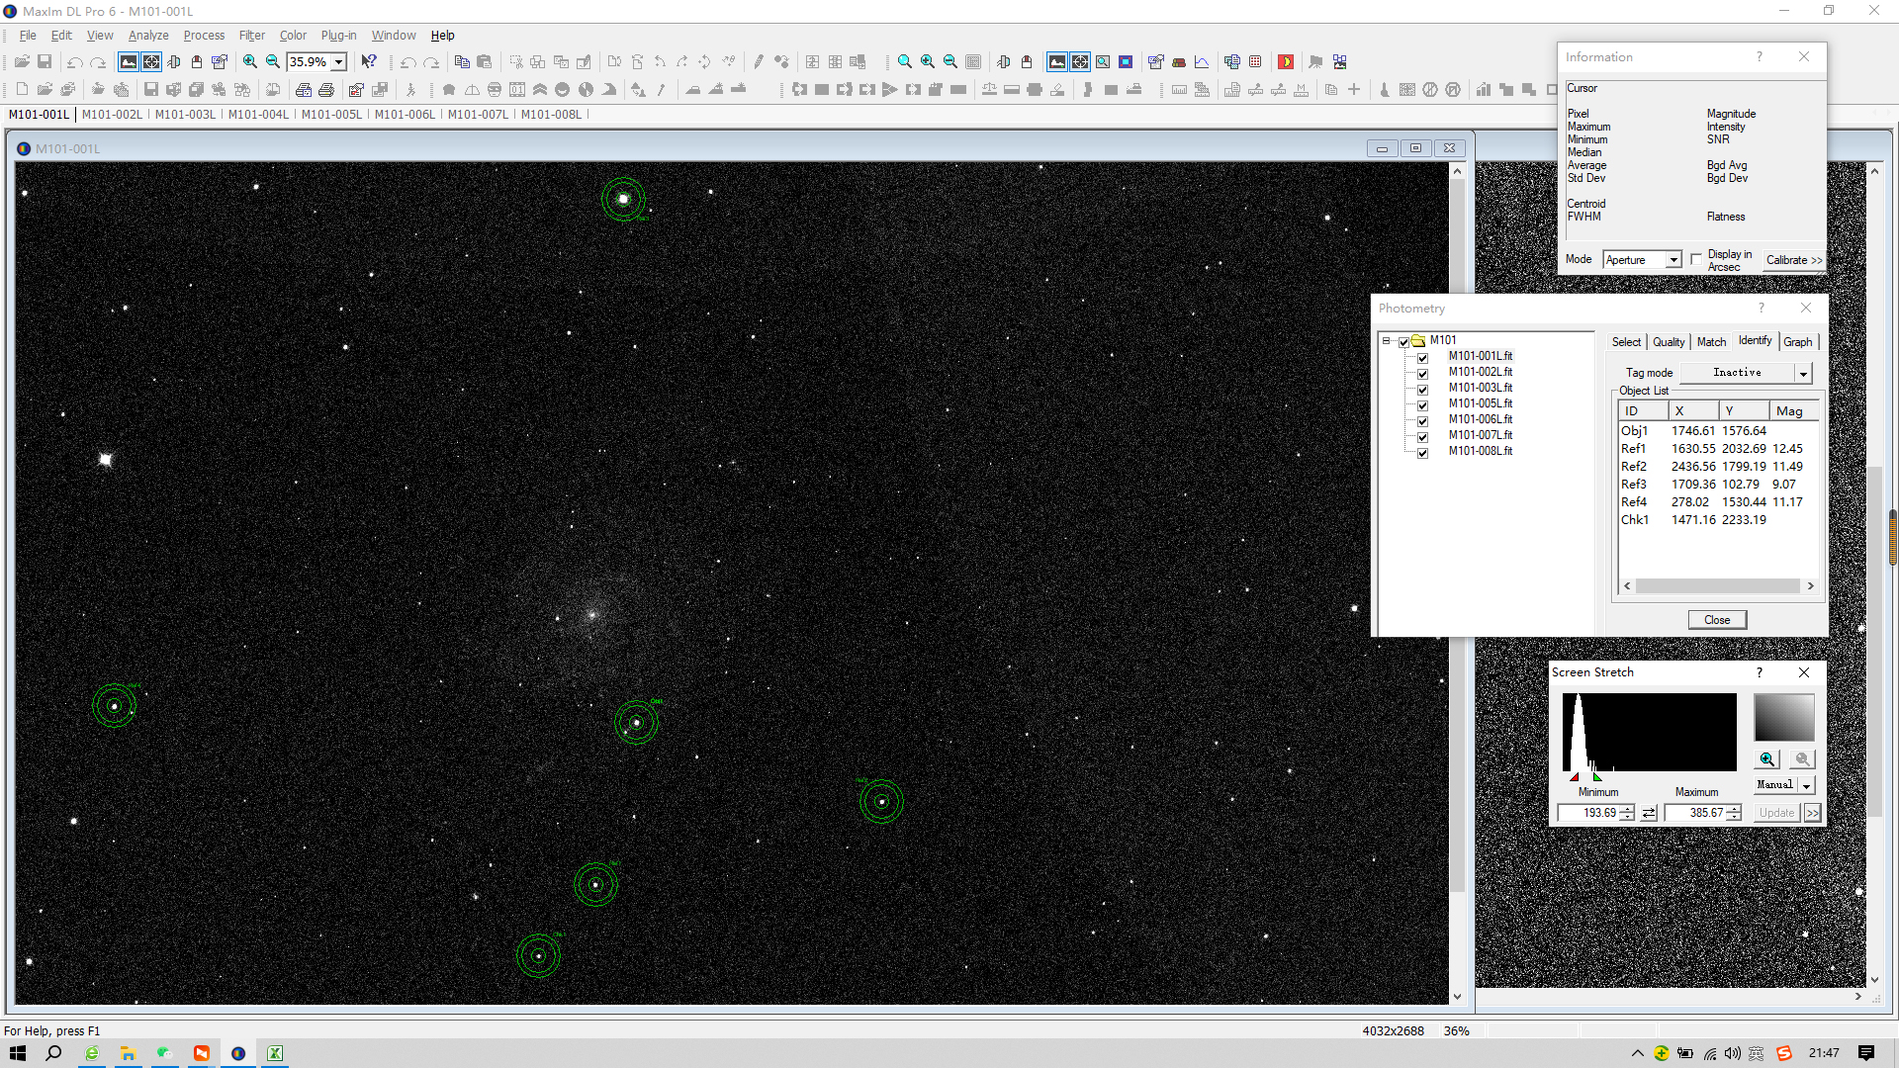
Task: Click the gradient preview swatch in Screen Stretch
Action: (1783, 718)
